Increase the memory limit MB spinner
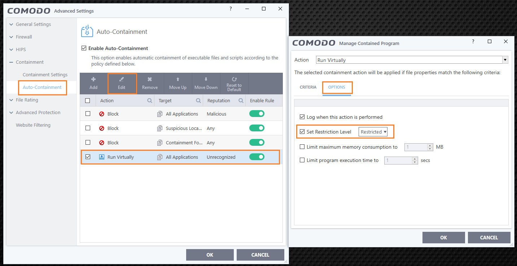This screenshot has width=517, height=266. point(430,145)
